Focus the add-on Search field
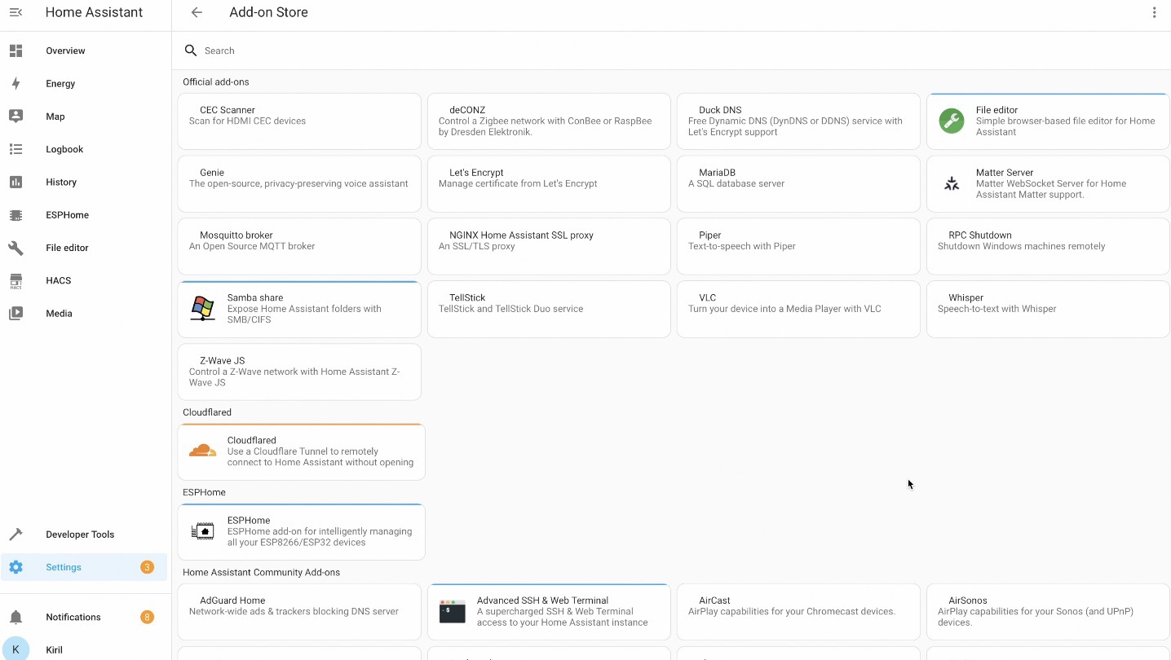This screenshot has width=1171, height=660. point(671,51)
